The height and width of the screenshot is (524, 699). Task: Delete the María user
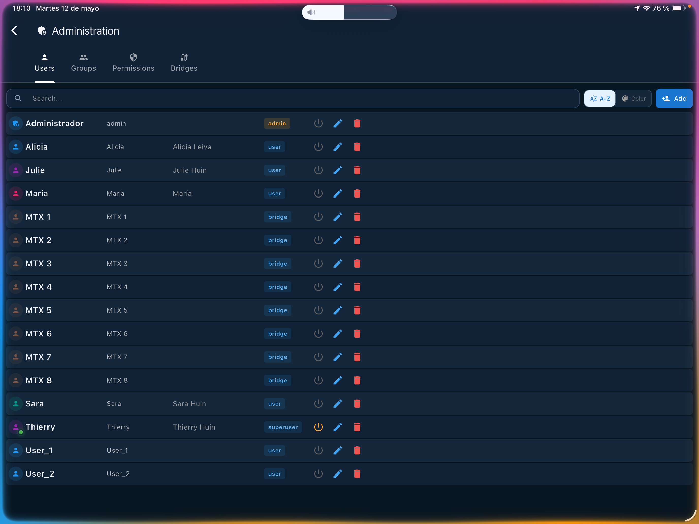(x=357, y=194)
